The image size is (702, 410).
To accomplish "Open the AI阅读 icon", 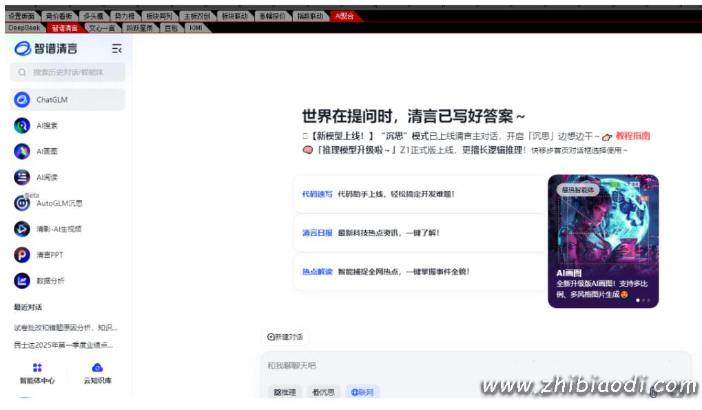I will (22, 177).
